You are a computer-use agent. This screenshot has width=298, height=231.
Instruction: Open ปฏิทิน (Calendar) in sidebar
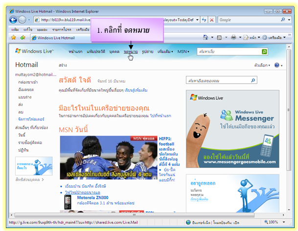pyautogui.click(x=23, y=150)
